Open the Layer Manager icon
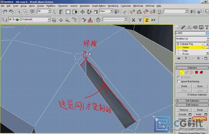The height and width of the screenshot is (134, 209). (5, 20)
